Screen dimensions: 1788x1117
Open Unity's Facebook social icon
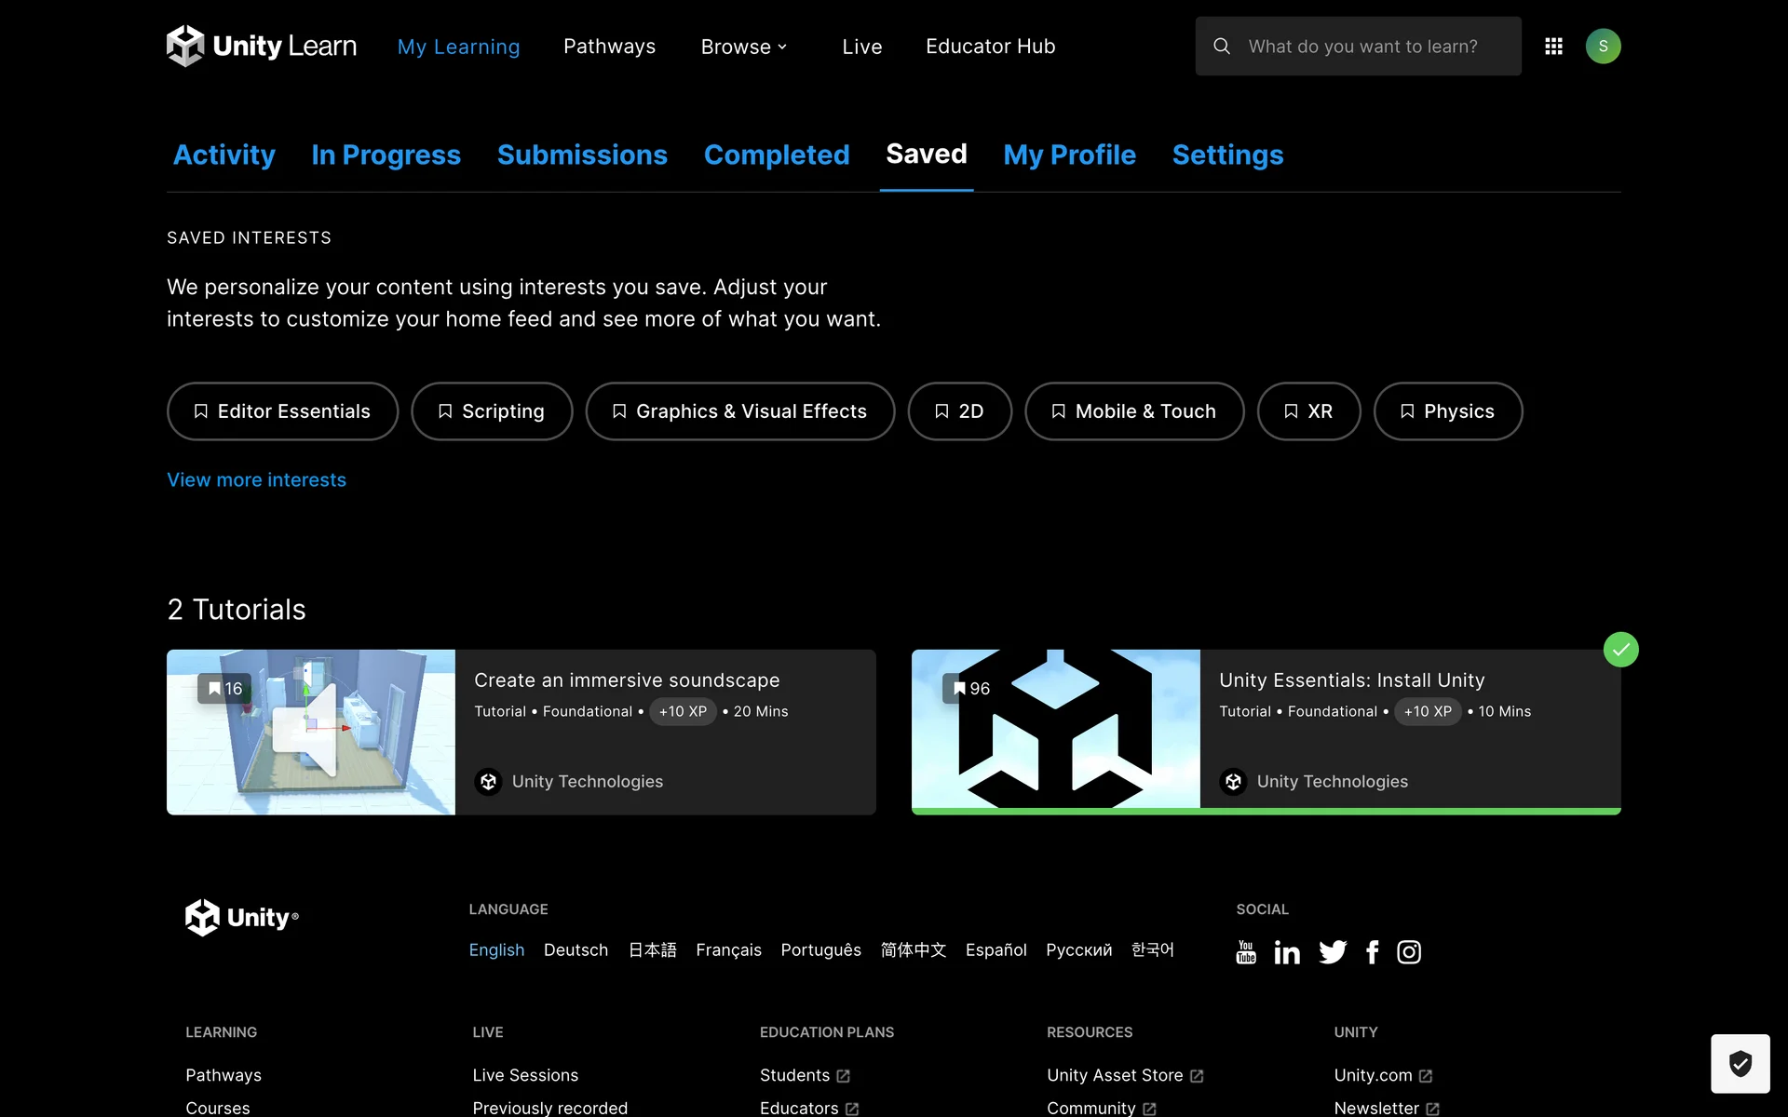[1373, 951]
